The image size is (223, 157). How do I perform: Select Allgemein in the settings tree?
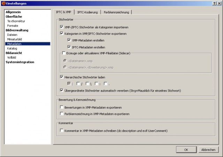[x=13, y=12]
